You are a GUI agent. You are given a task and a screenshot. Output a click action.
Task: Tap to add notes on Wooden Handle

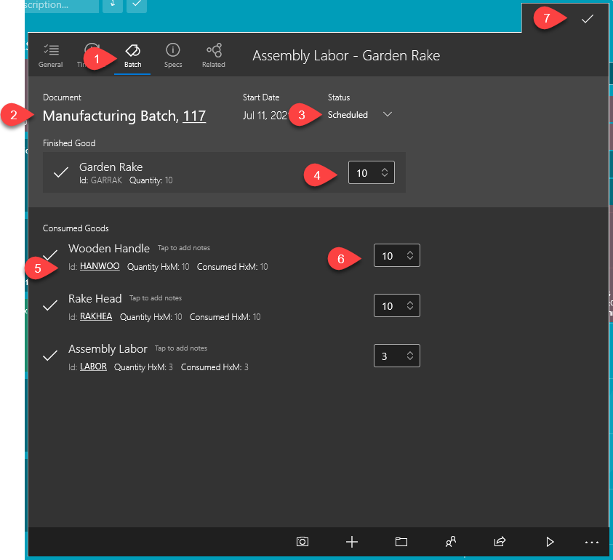coord(184,249)
